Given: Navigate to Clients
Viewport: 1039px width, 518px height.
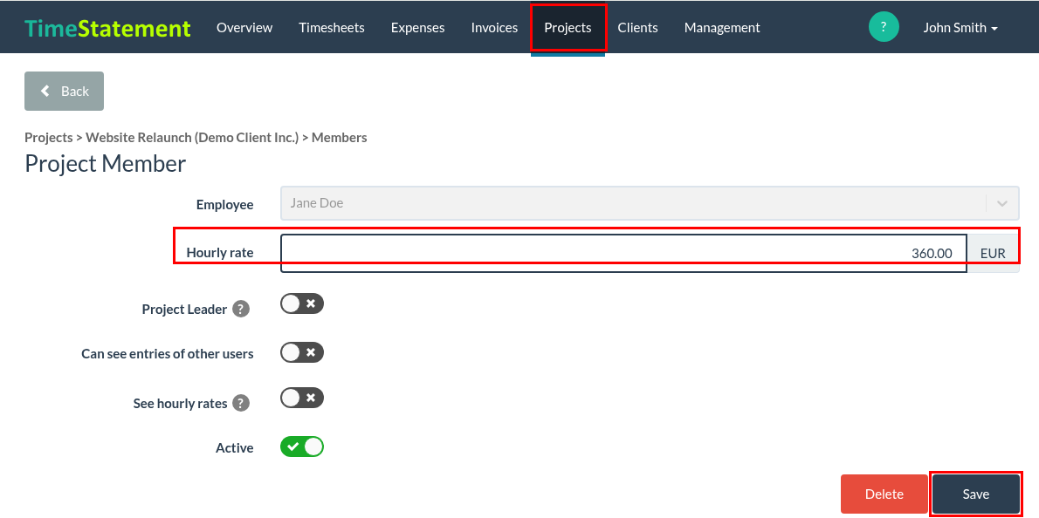Looking at the screenshot, I should coord(637,28).
